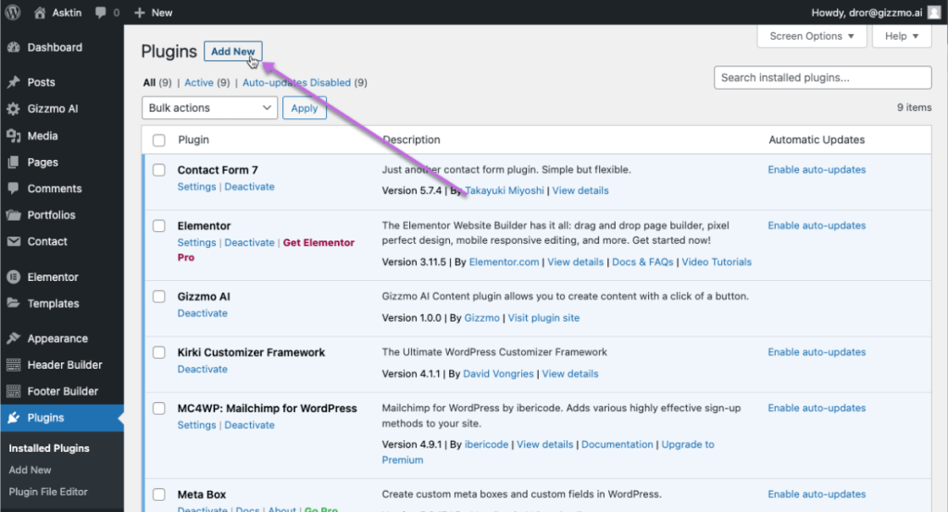Open the comments bubble icon in admin bar
948x512 pixels.
(x=100, y=13)
